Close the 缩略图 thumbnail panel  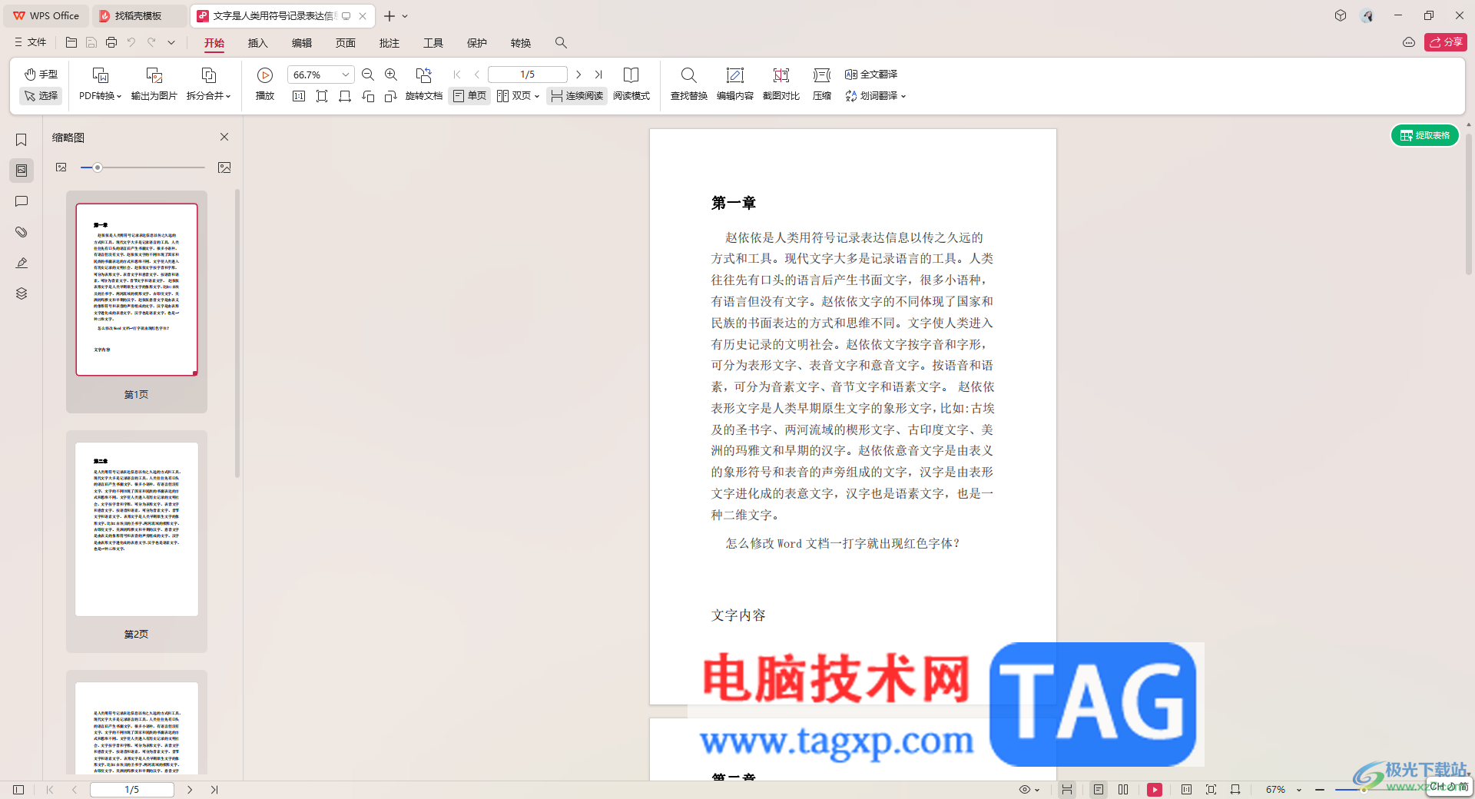(224, 137)
